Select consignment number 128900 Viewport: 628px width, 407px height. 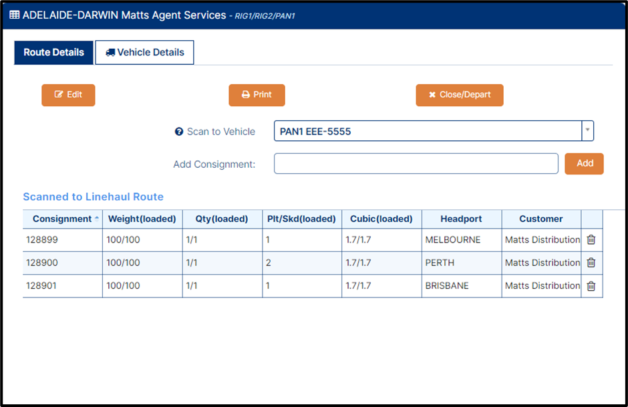click(x=42, y=263)
